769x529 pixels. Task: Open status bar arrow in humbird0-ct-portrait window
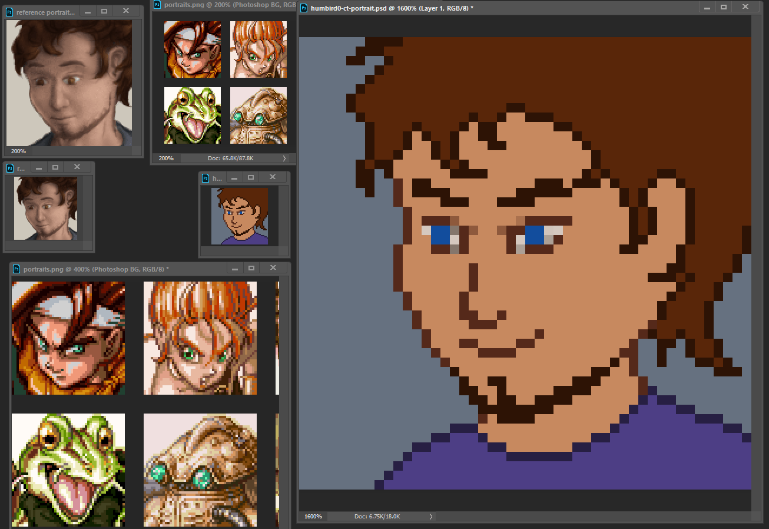(x=430, y=517)
